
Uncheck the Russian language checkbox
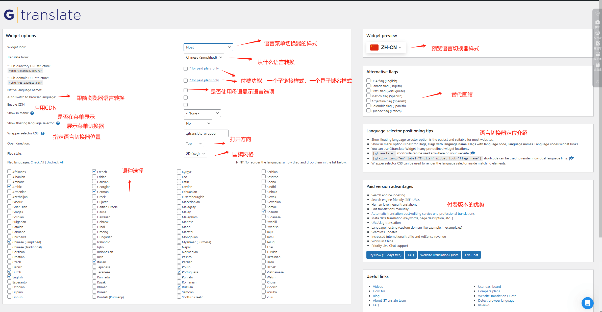179,286
